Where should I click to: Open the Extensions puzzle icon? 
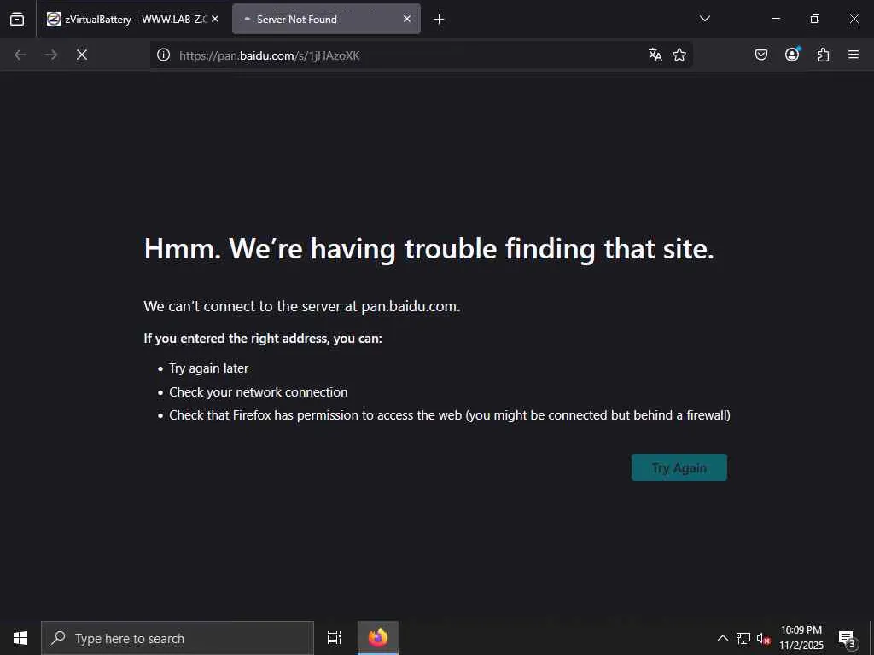tap(823, 55)
